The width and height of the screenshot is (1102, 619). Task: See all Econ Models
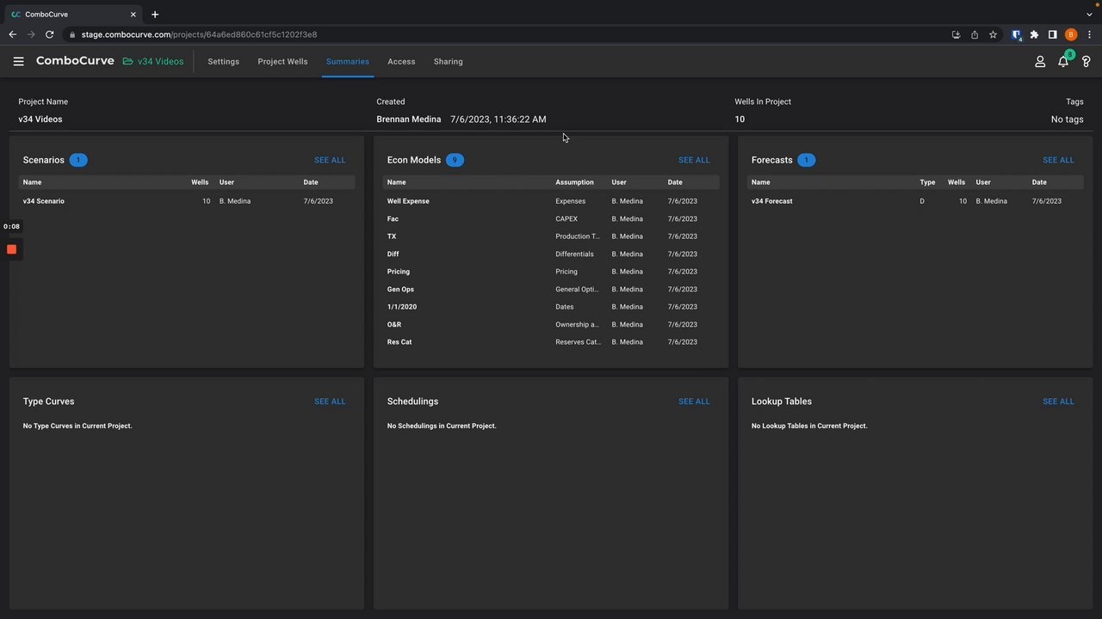click(x=694, y=160)
